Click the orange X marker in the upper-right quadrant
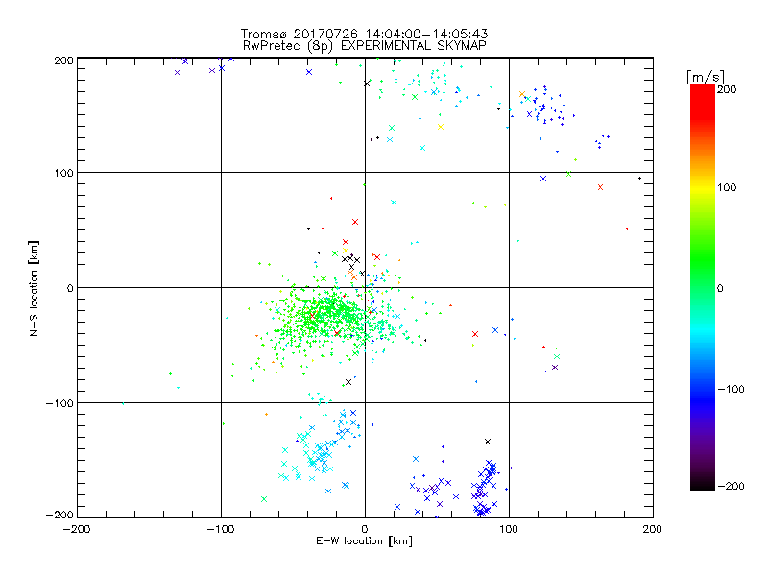768x576 pixels. tap(522, 94)
